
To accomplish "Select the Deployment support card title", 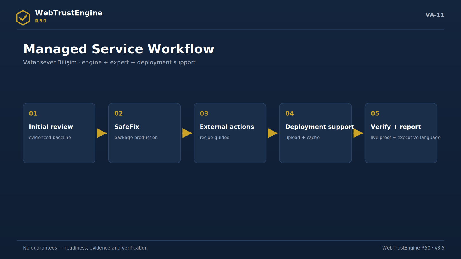I will [320, 127].
